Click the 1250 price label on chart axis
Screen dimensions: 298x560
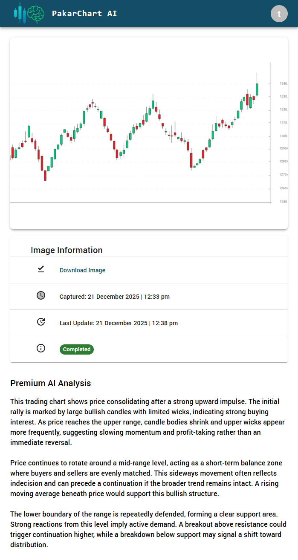pos(284,202)
